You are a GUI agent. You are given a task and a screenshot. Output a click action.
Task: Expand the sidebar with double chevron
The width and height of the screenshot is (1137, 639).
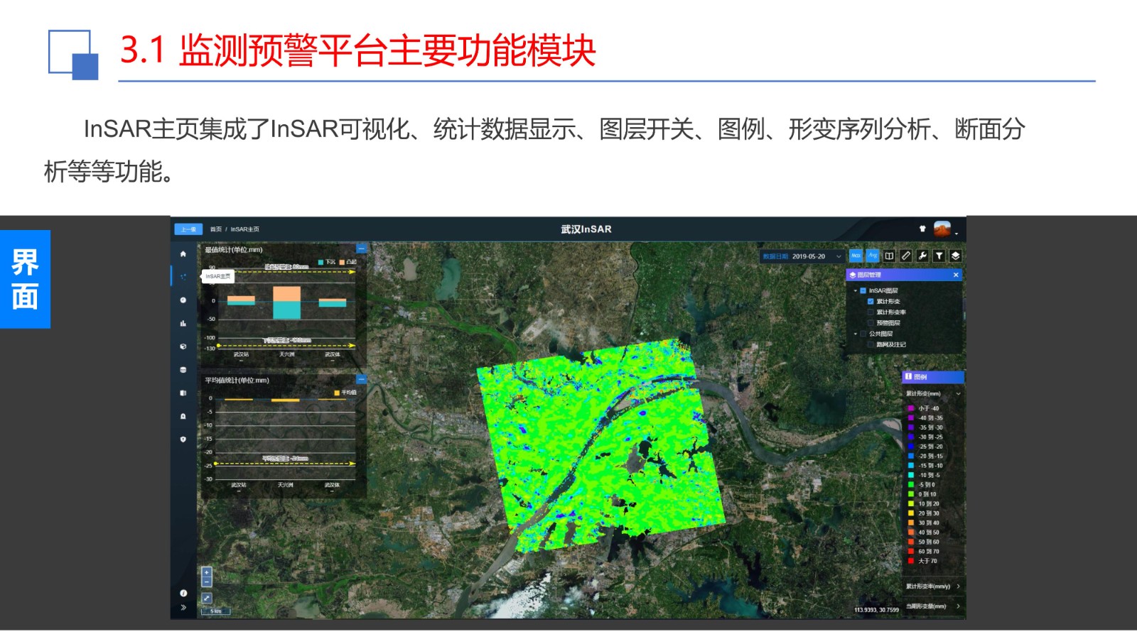point(183,607)
